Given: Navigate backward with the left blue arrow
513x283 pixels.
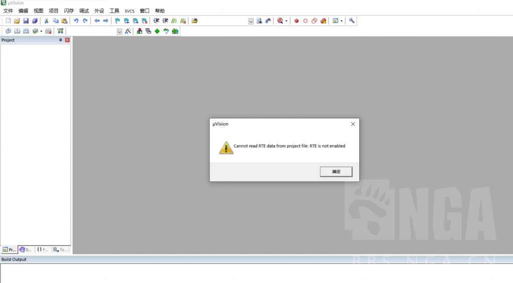Looking at the screenshot, I should [97, 21].
